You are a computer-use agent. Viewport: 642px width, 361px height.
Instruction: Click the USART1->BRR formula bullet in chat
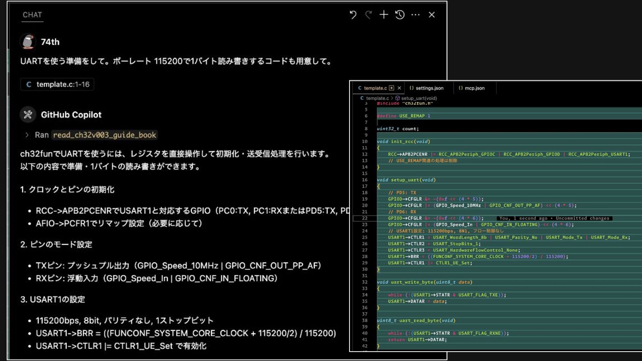point(186,333)
